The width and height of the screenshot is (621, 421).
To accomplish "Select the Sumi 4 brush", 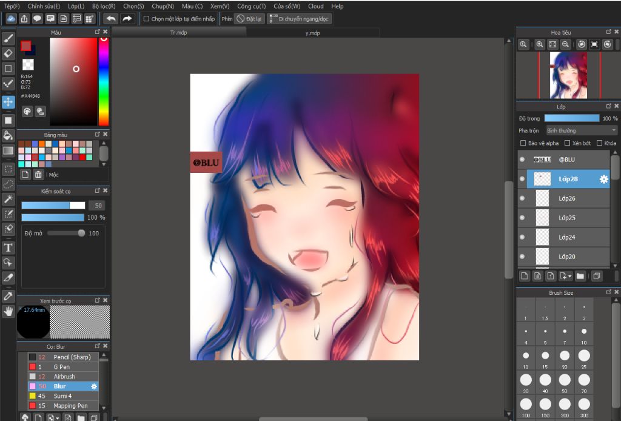I will tap(63, 396).
